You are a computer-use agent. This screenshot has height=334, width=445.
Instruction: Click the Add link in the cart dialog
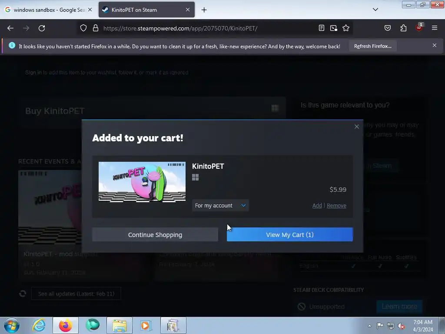(x=317, y=205)
